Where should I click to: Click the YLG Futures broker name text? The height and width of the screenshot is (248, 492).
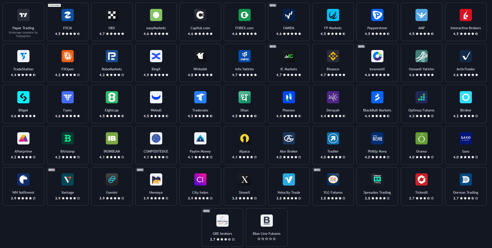point(333,192)
